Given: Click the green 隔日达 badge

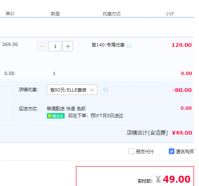Looking at the screenshot, I should (x=56, y=116).
